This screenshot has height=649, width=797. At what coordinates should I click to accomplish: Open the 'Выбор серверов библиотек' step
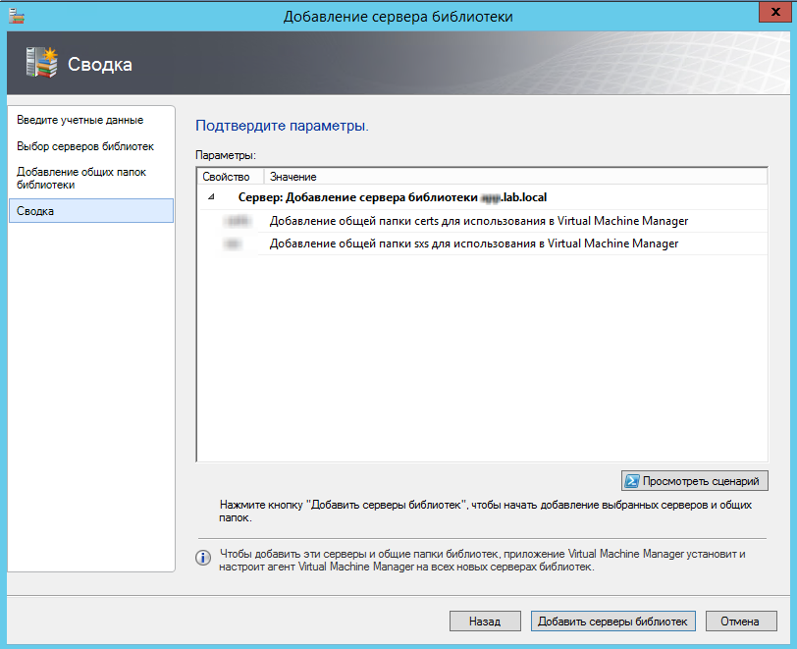point(85,146)
